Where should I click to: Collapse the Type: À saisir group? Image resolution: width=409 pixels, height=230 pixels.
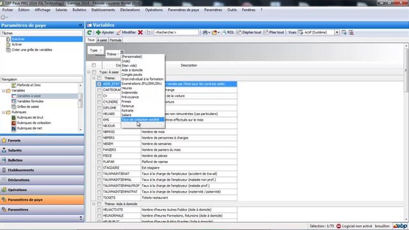[89, 72]
